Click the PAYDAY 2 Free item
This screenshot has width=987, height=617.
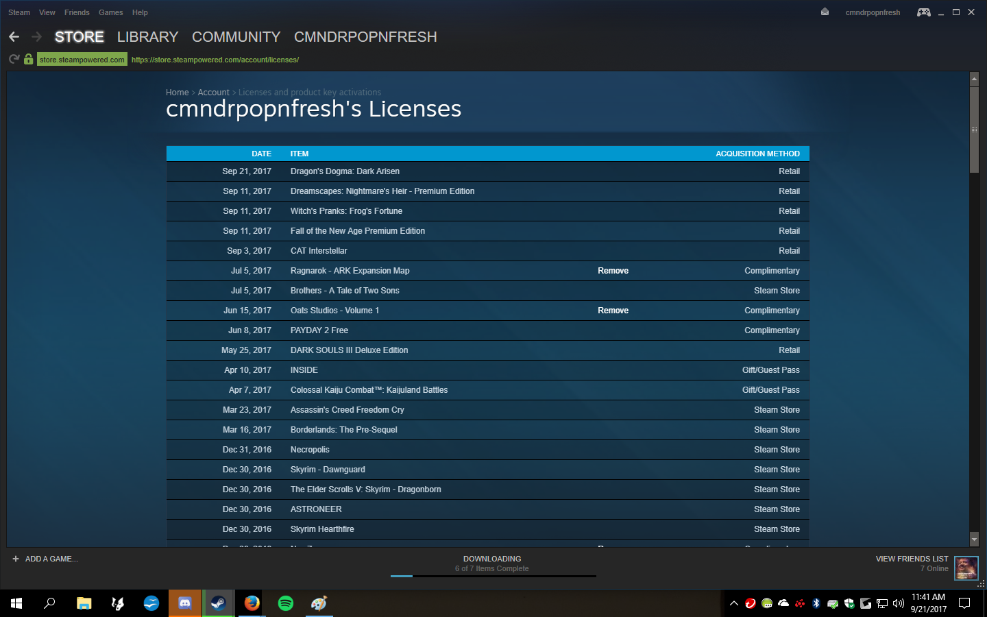pos(319,330)
